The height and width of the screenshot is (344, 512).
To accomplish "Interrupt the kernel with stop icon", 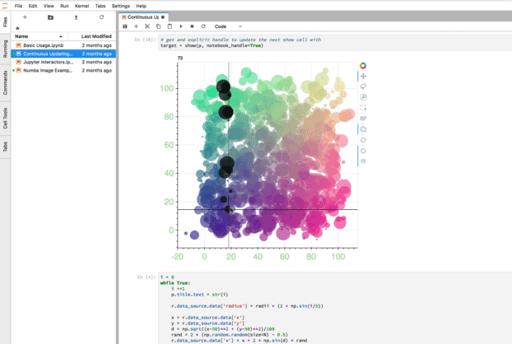I will (x=192, y=26).
